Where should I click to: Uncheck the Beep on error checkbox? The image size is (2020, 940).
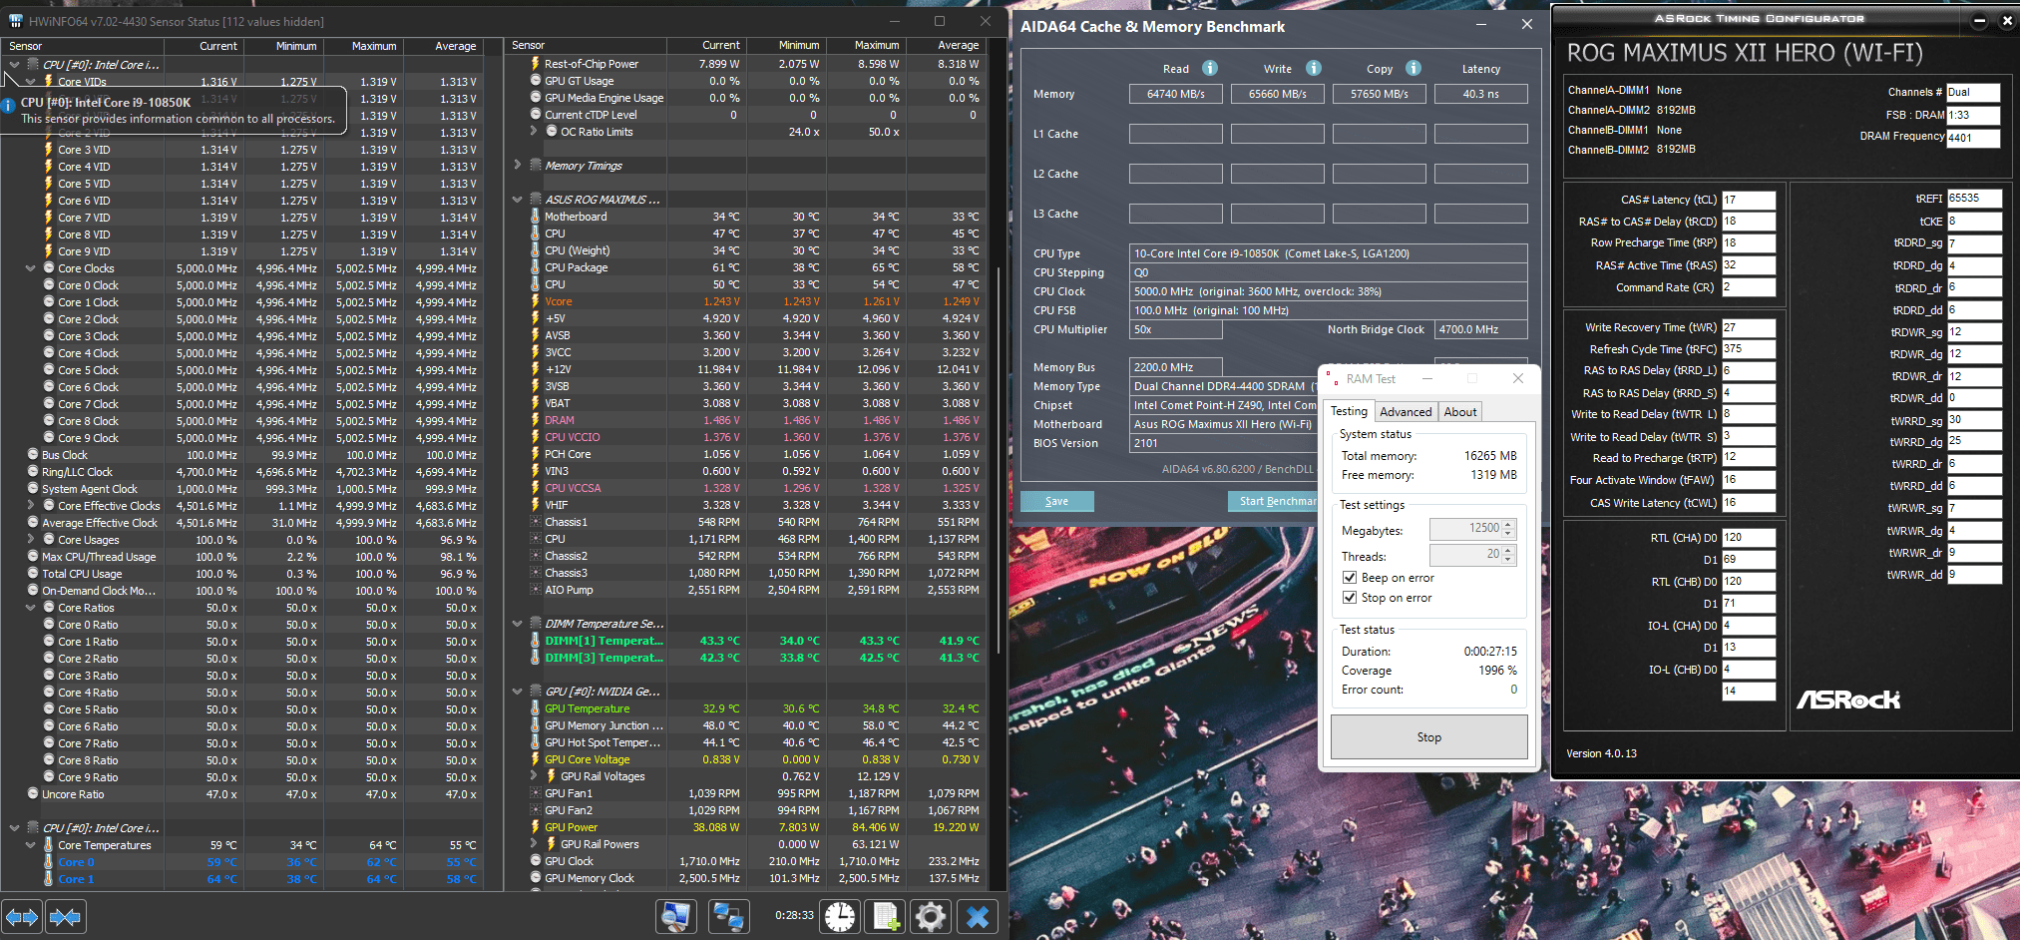[x=1350, y=578]
